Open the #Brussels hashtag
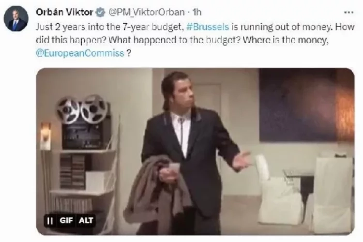363x242 pixels. [x=208, y=27]
